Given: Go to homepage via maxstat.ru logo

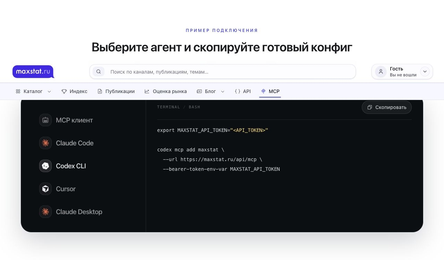Looking at the screenshot, I should click(33, 72).
